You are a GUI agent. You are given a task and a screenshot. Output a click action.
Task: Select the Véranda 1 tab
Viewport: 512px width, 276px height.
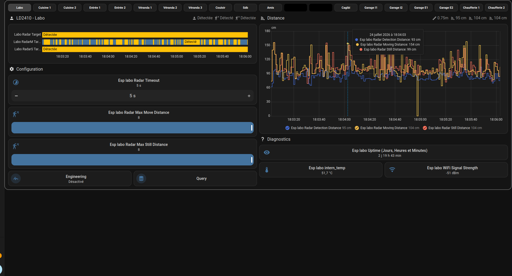click(145, 8)
